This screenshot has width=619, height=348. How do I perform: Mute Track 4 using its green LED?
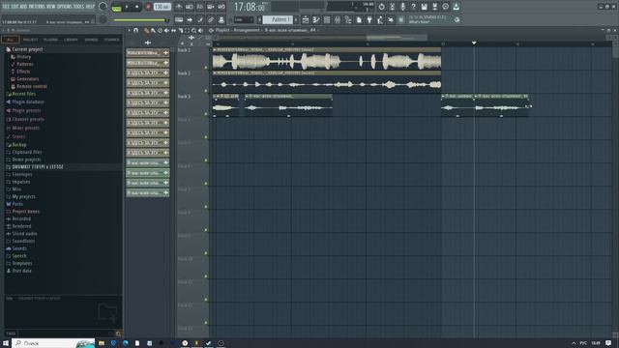point(206,137)
